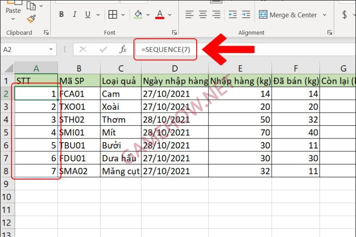Click cell A2 with value 1
The height and width of the screenshot is (237, 356).
tap(37, 93)
